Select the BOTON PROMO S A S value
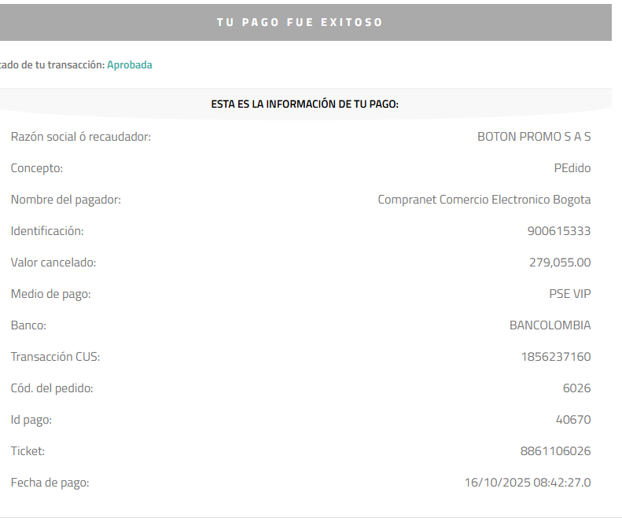This screenshot has width=622, height=518. pos(534,137)
